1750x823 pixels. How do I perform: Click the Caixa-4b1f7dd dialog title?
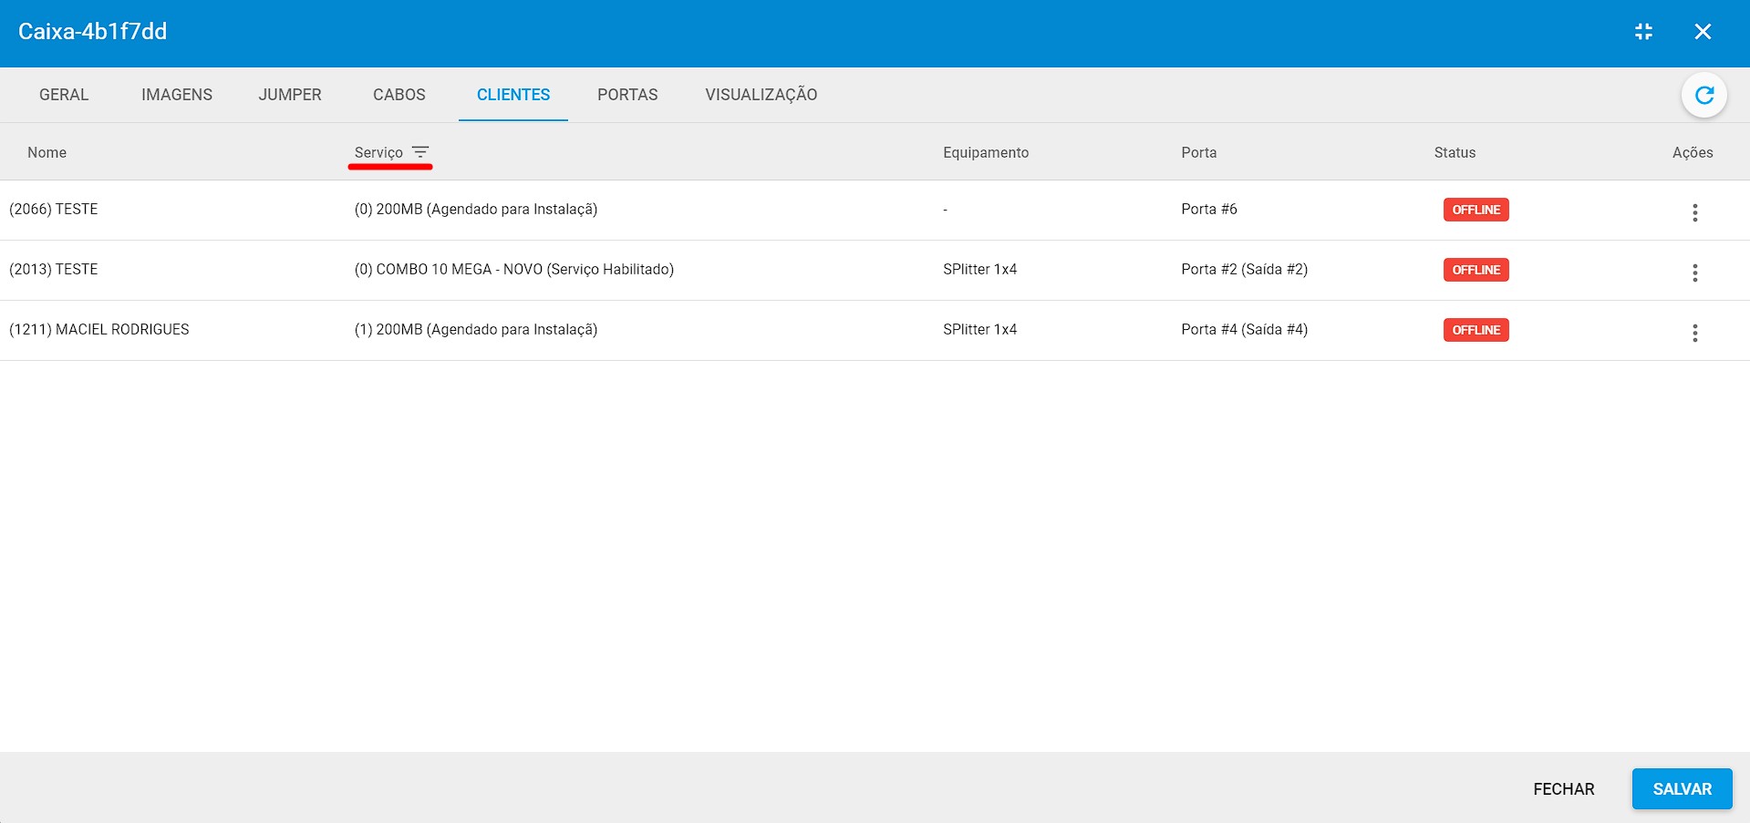tap(92, 32)
